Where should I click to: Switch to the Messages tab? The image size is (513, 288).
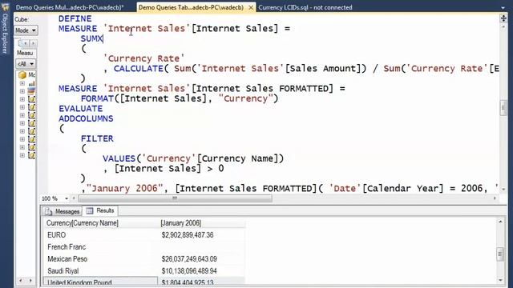tap(63, 211)
